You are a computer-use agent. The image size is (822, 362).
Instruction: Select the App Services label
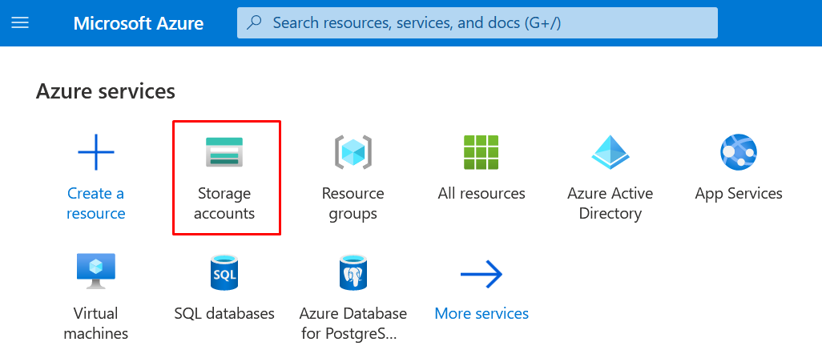tap(739, 194)
